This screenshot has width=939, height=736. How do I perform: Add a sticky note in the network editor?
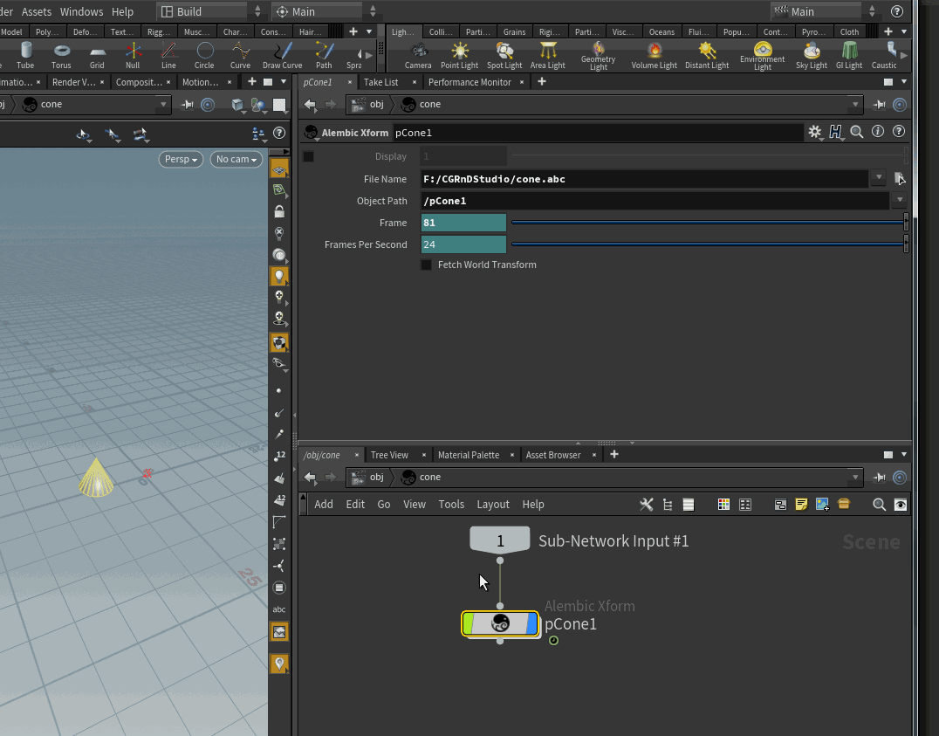[801, 505]
